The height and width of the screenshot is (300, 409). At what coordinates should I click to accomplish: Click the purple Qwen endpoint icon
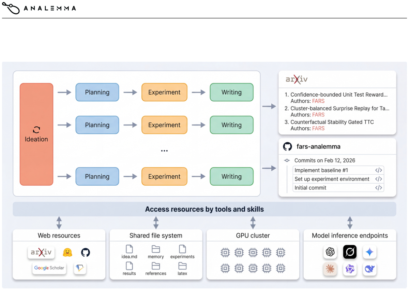coord(350,269)
